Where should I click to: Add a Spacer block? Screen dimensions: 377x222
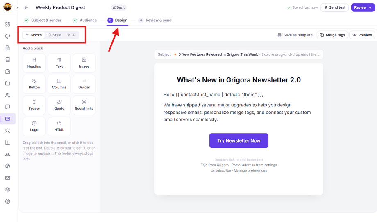coord(34,105)
